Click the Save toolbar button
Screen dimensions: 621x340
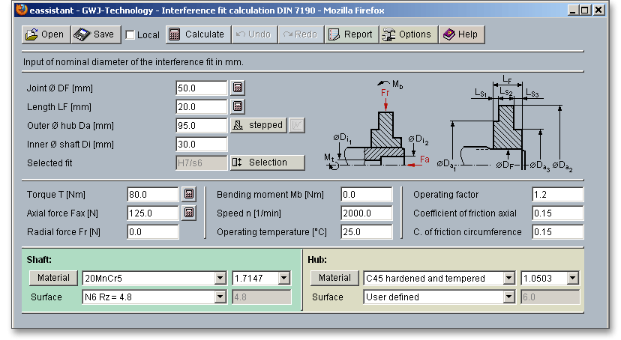pos(95,34)
